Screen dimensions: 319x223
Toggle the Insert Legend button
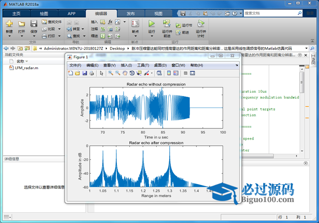coord(176,73)
